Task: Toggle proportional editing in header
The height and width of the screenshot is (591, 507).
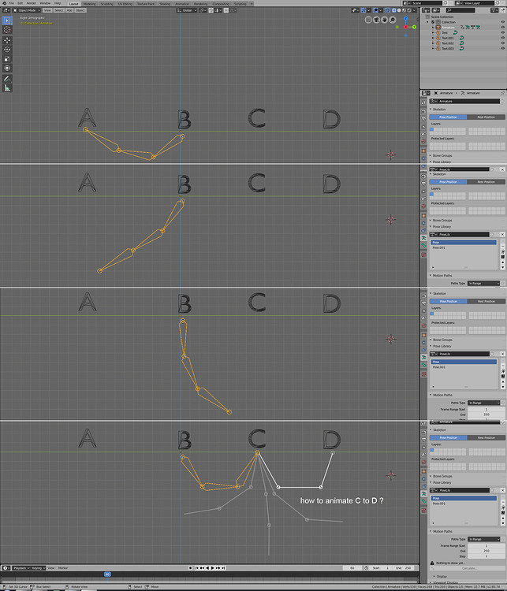Action: [x=226, y=10]
